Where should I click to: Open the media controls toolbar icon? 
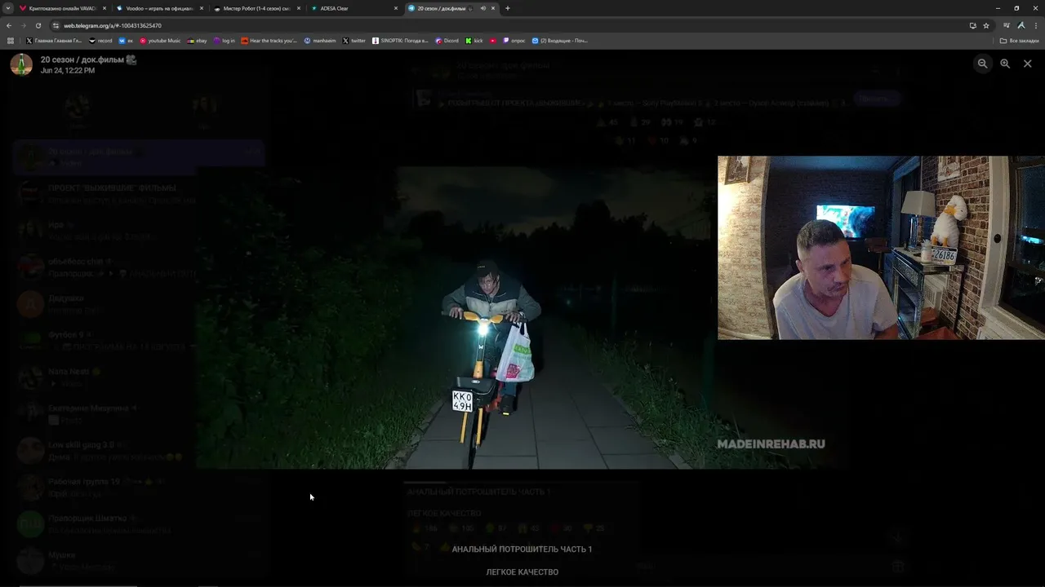pos(1007,25)
